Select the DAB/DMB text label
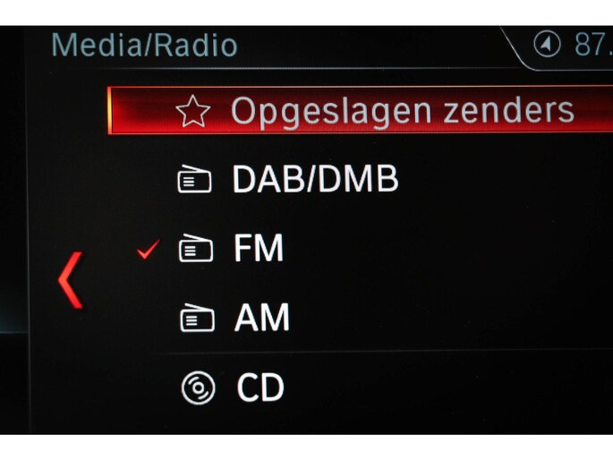 [316, 179]
